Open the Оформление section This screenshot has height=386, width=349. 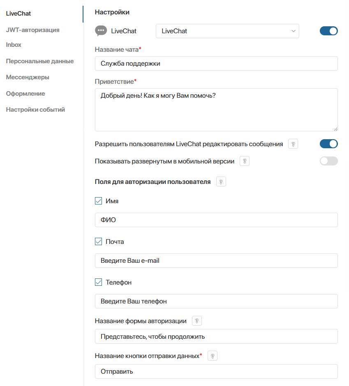[25, 94]
